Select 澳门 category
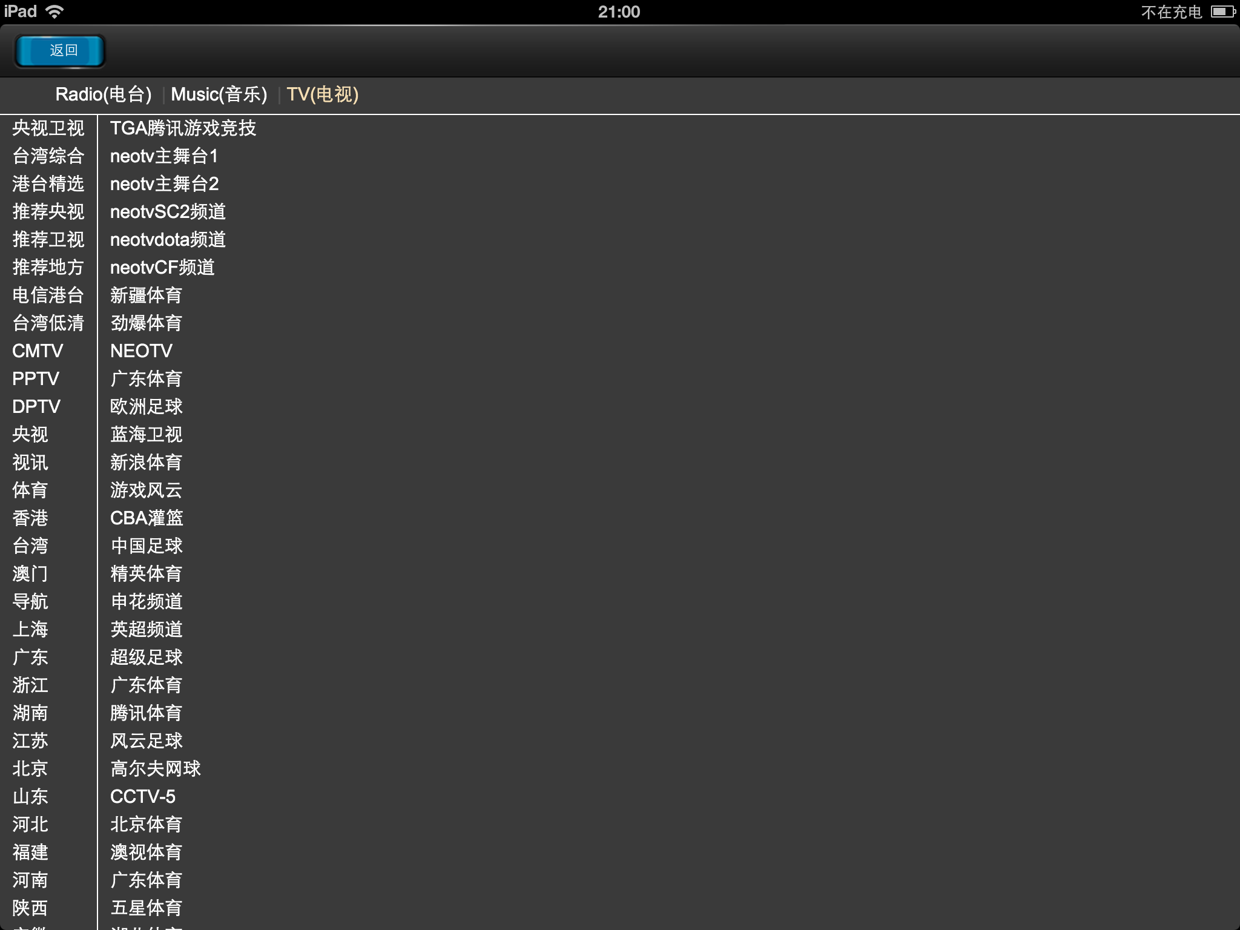The height and width of the screenshot is (930, 1240). tap(30, 574)
